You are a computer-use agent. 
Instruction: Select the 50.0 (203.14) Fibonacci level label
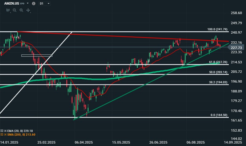pyautogui.click(x=218, y=72)
